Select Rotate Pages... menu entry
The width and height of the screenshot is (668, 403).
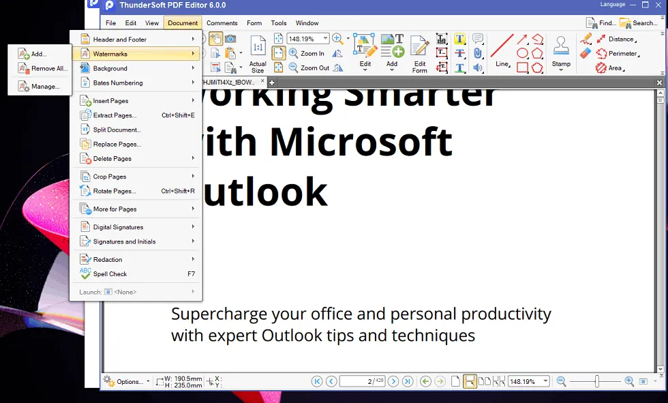[x=114, y=191]
